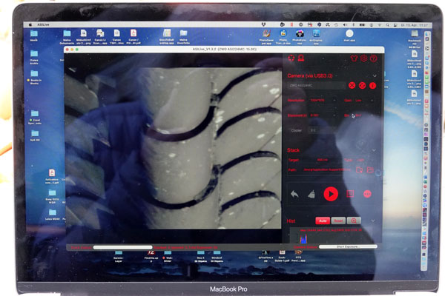Open the stack Type dropdown
This screenshot has width=445, height=296.
coord(364,160)
